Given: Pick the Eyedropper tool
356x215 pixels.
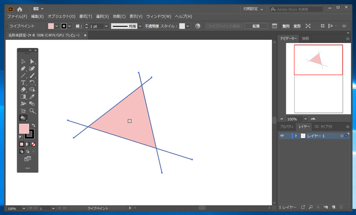Looking at the screenshot, I should [32, 97].
